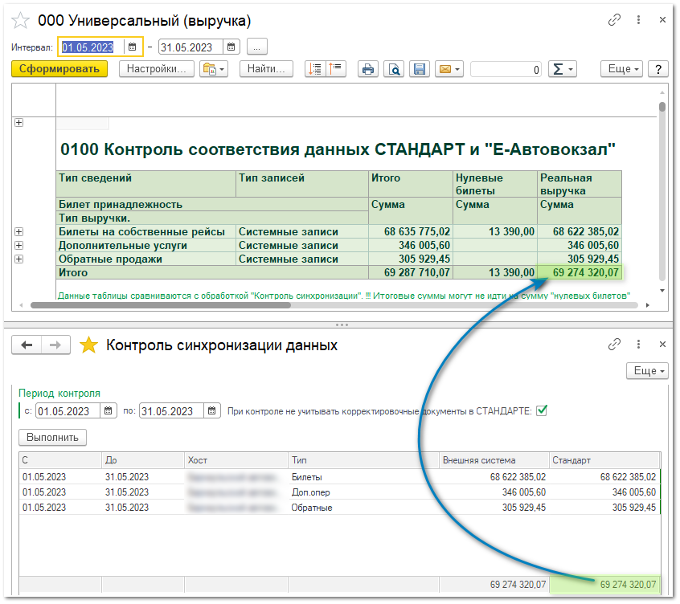680x604 pixels.
Task: Expand the Билеты на собственные рейсы row
Action: pyautogui.click(x=18, y=231)
